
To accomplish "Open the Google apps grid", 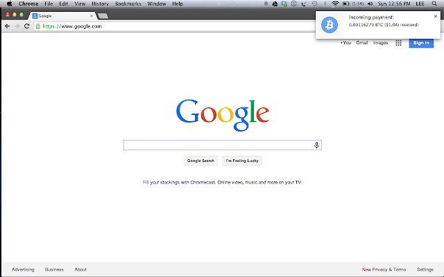I will [398, 43].
